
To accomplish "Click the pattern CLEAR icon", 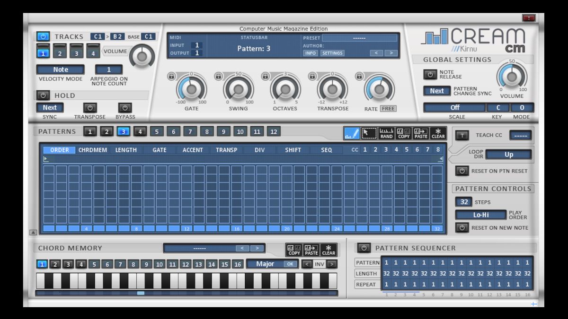I will [x=438, y=133].
